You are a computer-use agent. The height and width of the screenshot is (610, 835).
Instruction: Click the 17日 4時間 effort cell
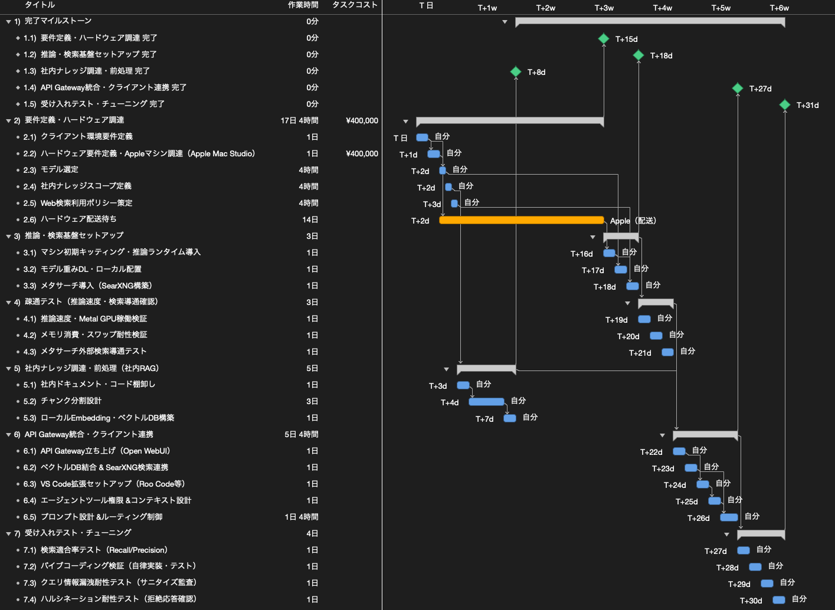pyautogui.click(x=300, y=120)
